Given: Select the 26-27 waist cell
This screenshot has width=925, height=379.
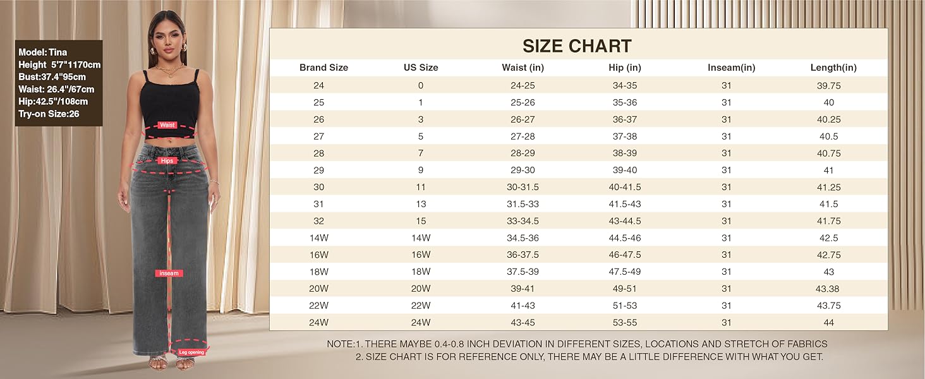Looking at the screenshot, I should click(x=523, y=119).
